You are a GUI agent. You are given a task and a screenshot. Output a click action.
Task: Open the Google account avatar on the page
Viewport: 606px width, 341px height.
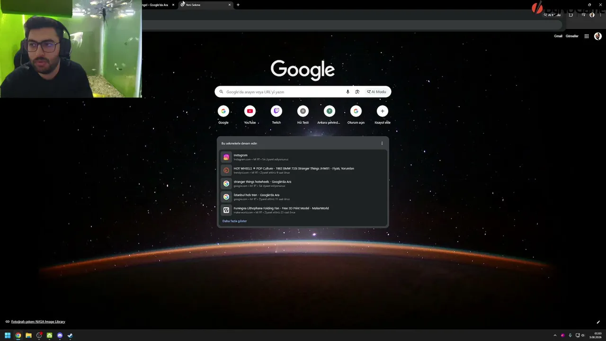[x=598, y=36]
